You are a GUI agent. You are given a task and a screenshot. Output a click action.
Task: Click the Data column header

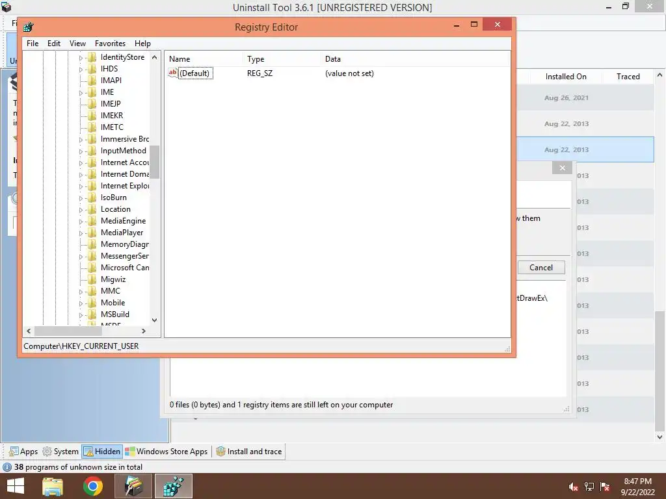[414, 59]
